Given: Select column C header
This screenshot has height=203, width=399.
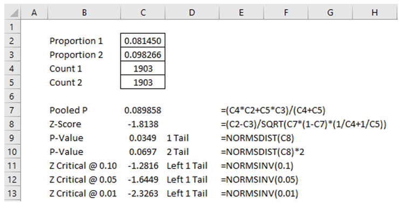Looking at the screenshot, I should pyautogui.click(x=143, y=13).
